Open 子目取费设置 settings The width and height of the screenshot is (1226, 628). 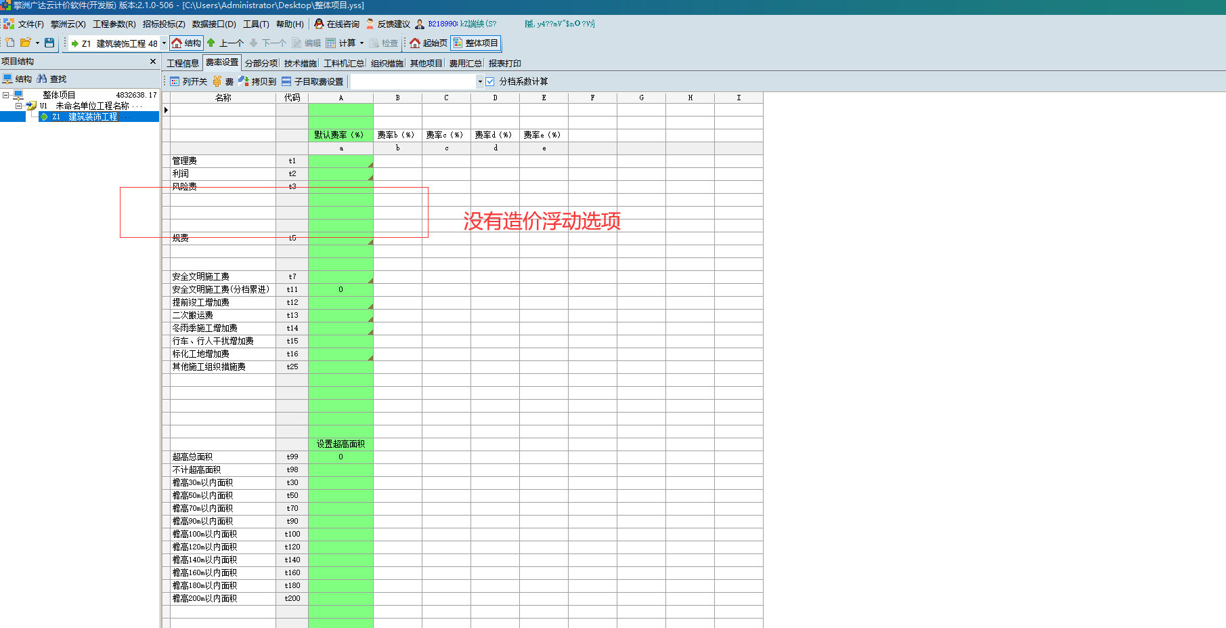(x=312, y=81)
